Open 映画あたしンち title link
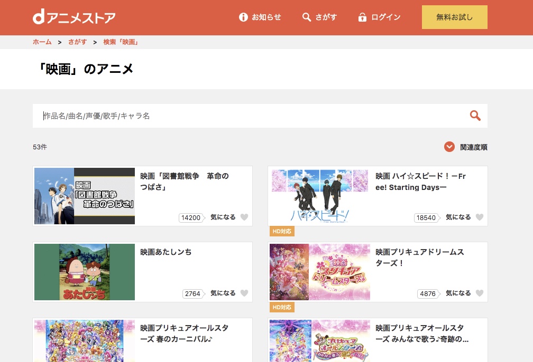 click(x=166, y=252)
